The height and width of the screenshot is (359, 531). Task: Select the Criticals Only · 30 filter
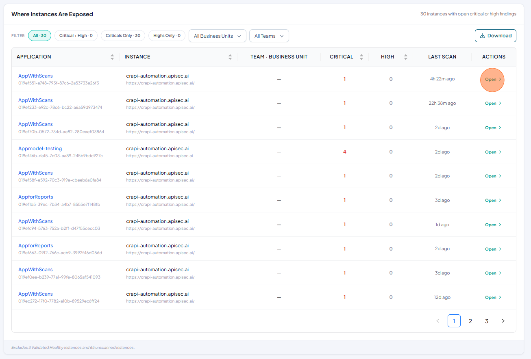123,36
